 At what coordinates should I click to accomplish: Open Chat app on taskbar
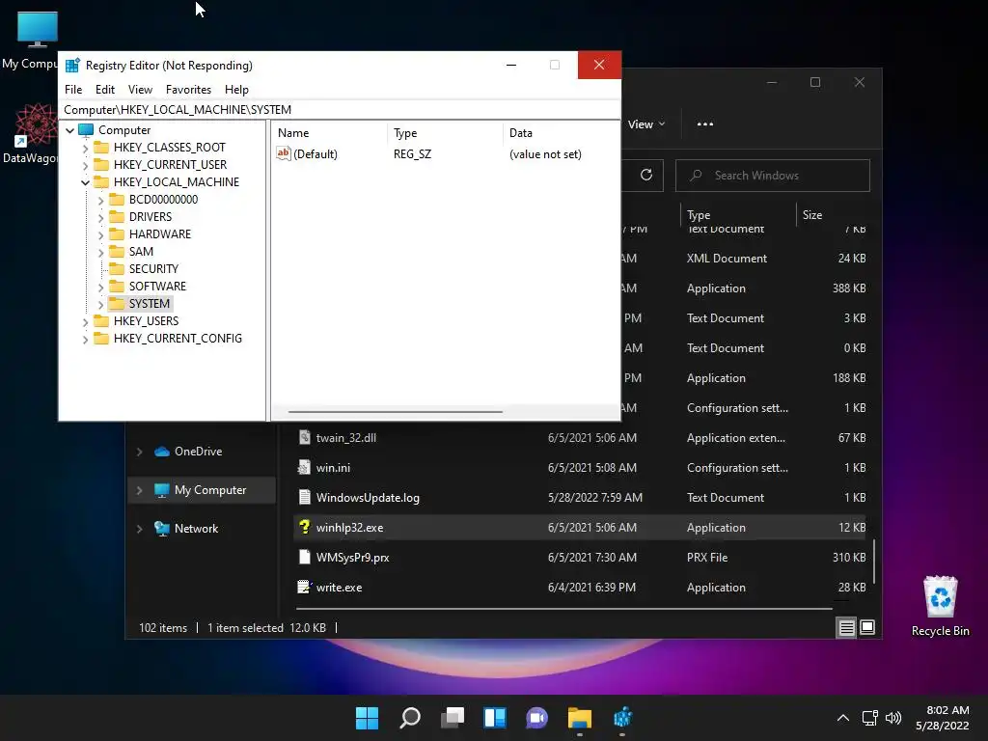[x=536, y=718]
